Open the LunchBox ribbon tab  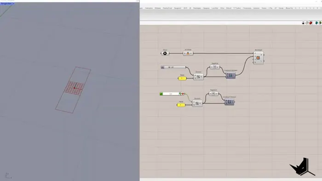tap(215, 8)
